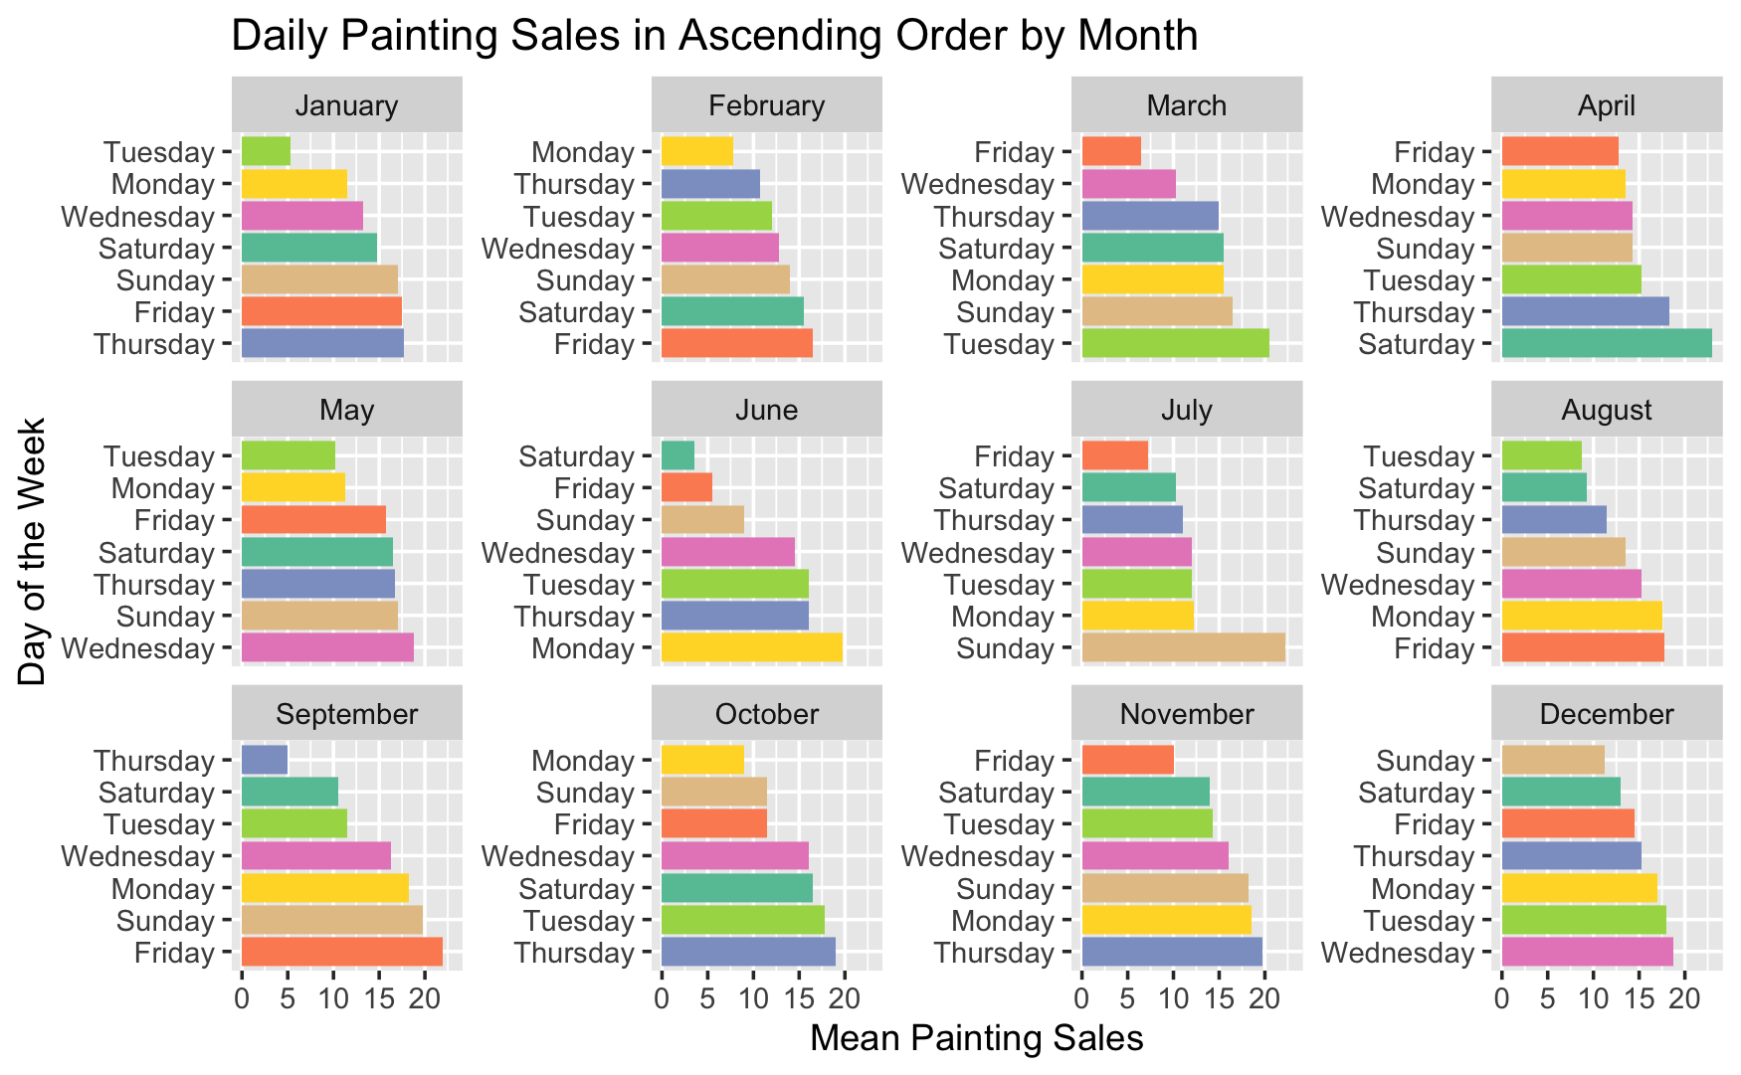The height and width of the screenshot is (1075, 1741).
Task: Click March's green Tuesday bar
Action: (x=1174, y=344)
